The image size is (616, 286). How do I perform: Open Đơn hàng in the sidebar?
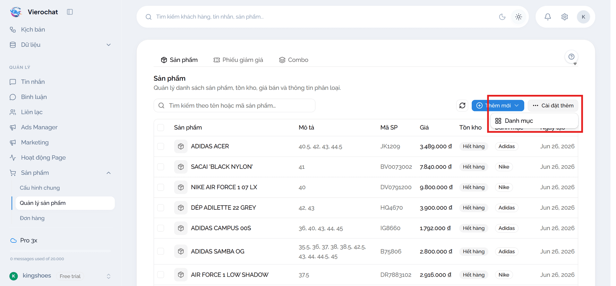(32, 218)
